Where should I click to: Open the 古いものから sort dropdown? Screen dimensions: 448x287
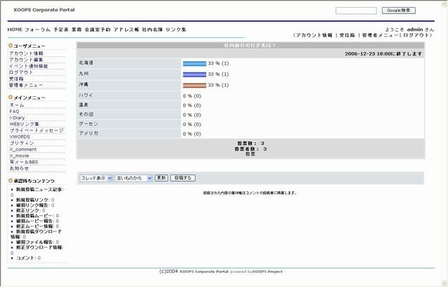point(134,179)
